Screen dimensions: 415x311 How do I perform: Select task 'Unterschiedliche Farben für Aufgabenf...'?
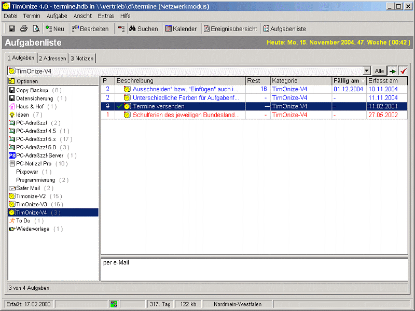click(x=254, y=98)
